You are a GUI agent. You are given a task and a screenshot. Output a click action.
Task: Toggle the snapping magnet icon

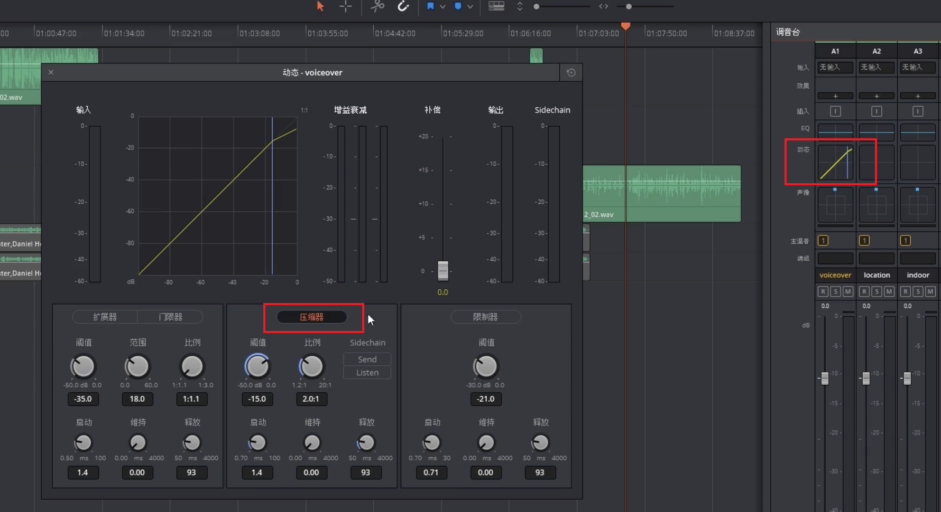[403, 6]
